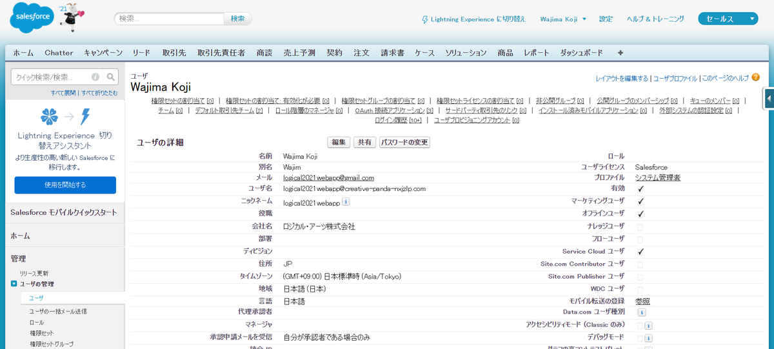
Task: Click the 編集 button
Action: pyautogui.click(x=339, y=143)
